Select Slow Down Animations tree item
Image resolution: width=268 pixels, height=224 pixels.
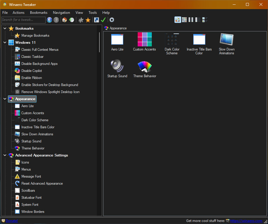pyautogui.click(x=37, y=134)
